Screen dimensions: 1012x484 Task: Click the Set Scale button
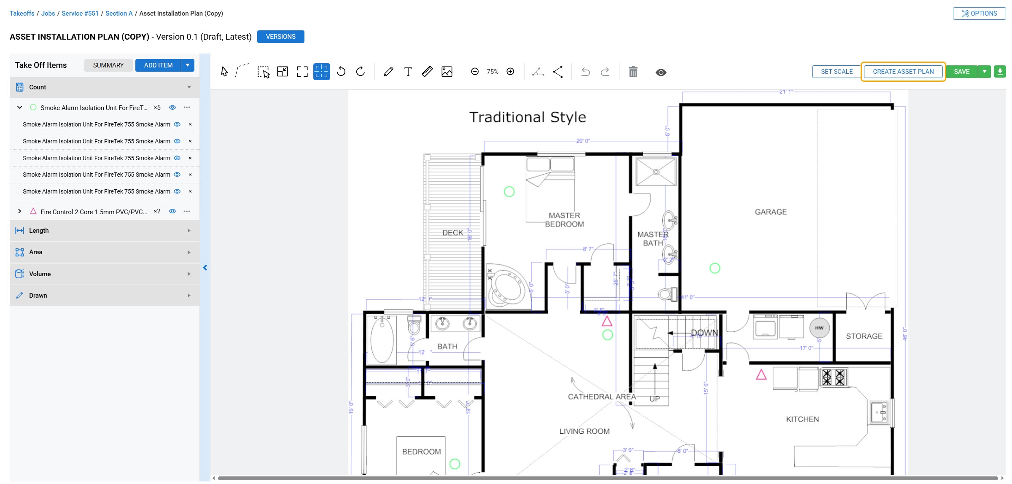pyautogui.click(x=835, y=71)
